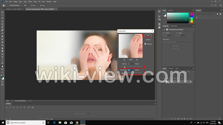
Task: Click the Windows search box
Action: [x=25, y=122]
